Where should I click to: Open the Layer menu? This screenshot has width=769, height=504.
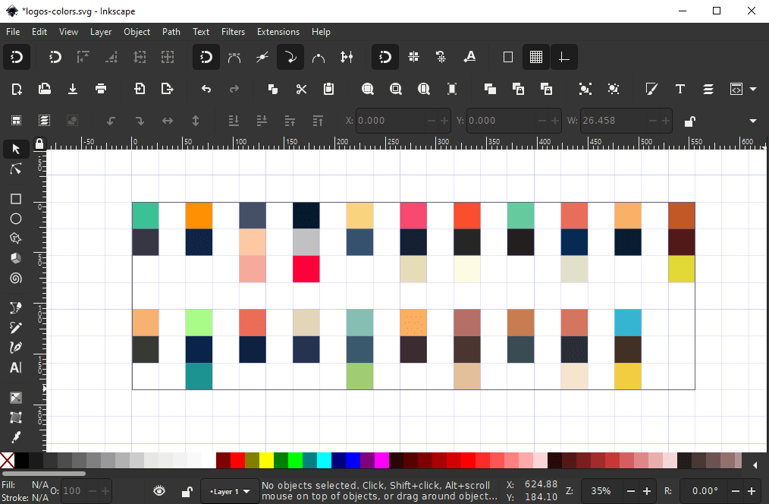pyautogui.click(x=101, y=32)
